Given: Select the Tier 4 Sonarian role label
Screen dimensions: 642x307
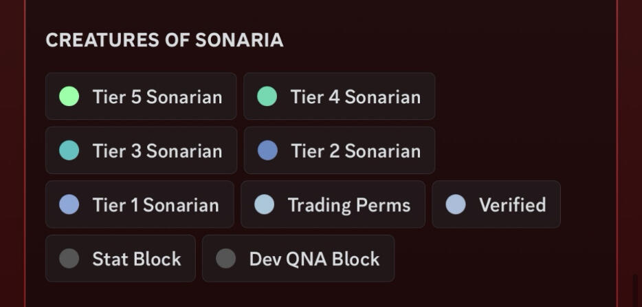Looking at the screenshot, I should tap(355, 97).
